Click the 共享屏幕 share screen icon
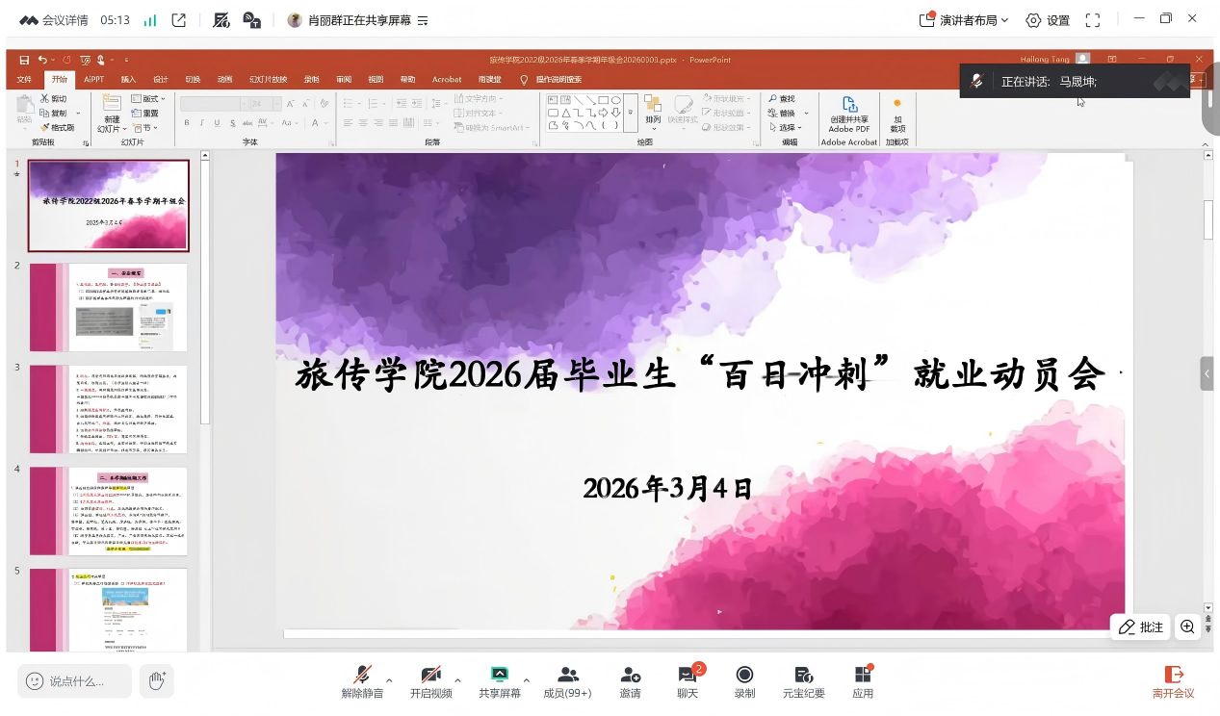1220x716 pixels. pyautogui.click(x=499, y=681)
